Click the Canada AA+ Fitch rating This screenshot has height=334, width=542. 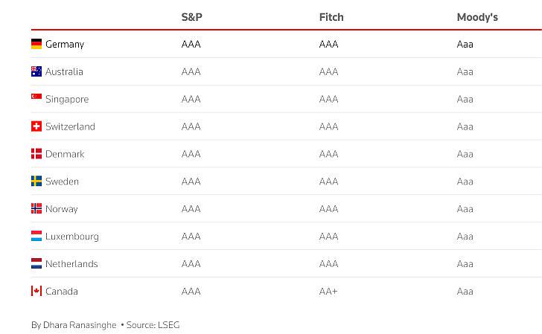[x=328, y=292]
